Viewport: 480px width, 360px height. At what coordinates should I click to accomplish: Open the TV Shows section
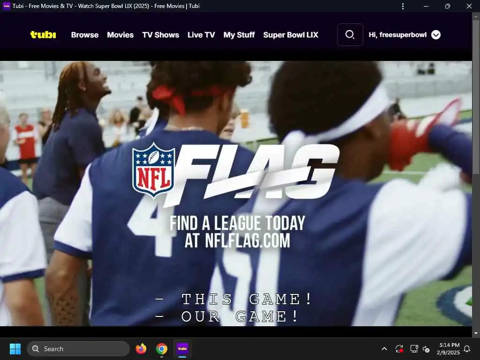coord(161,35)
